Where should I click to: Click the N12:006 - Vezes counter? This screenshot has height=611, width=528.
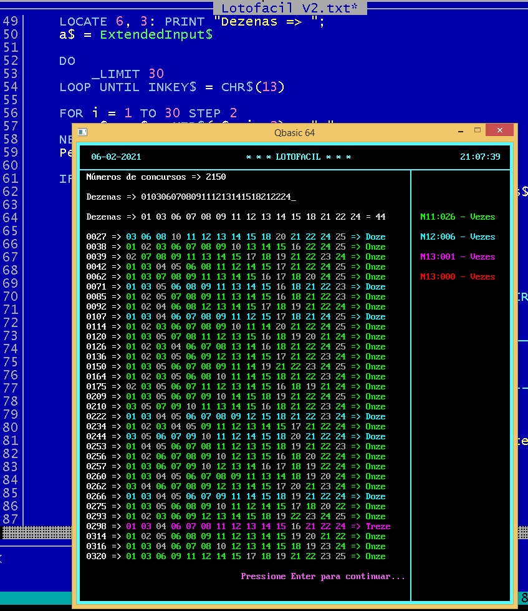[x=458, y=237]
